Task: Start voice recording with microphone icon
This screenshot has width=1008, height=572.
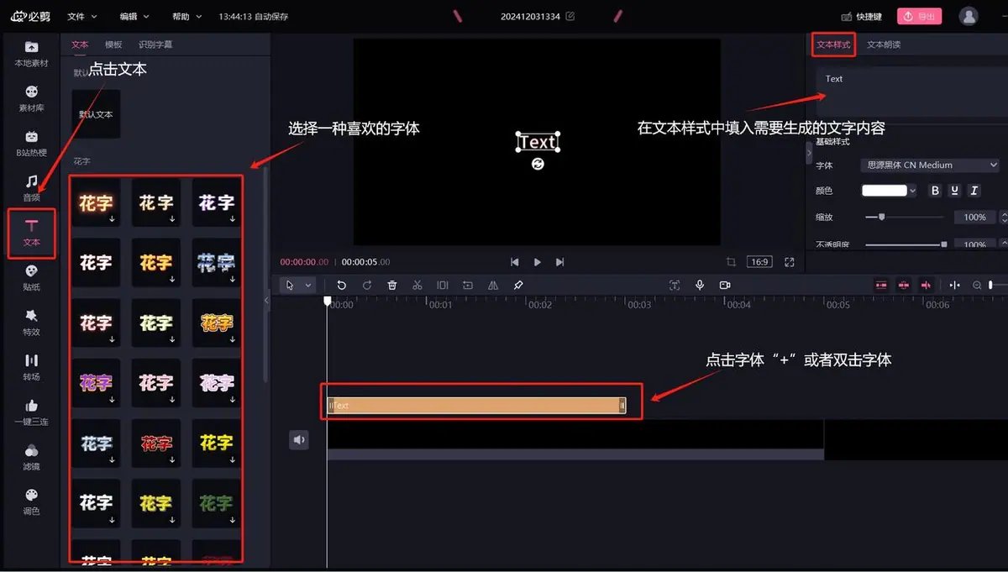Action: tap(700, 286)
